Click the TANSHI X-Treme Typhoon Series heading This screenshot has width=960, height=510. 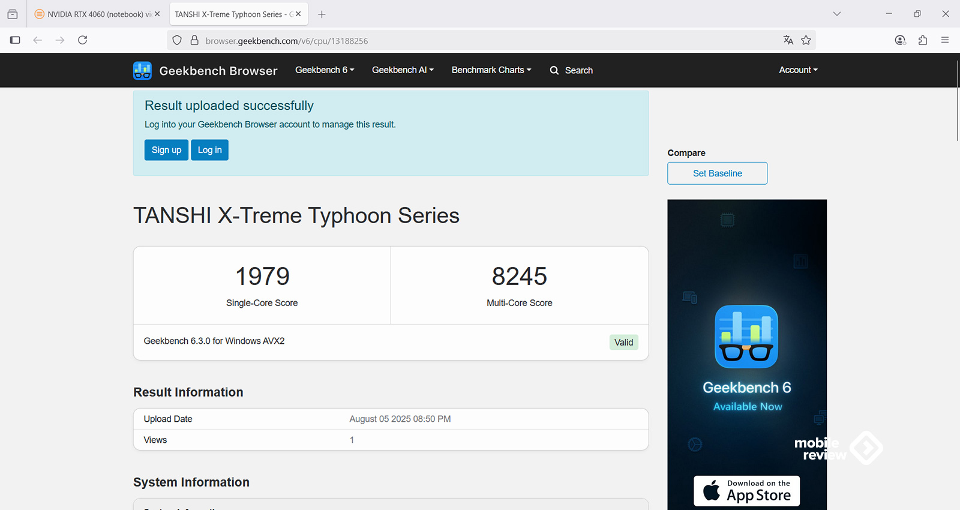[x=296, y=215]
